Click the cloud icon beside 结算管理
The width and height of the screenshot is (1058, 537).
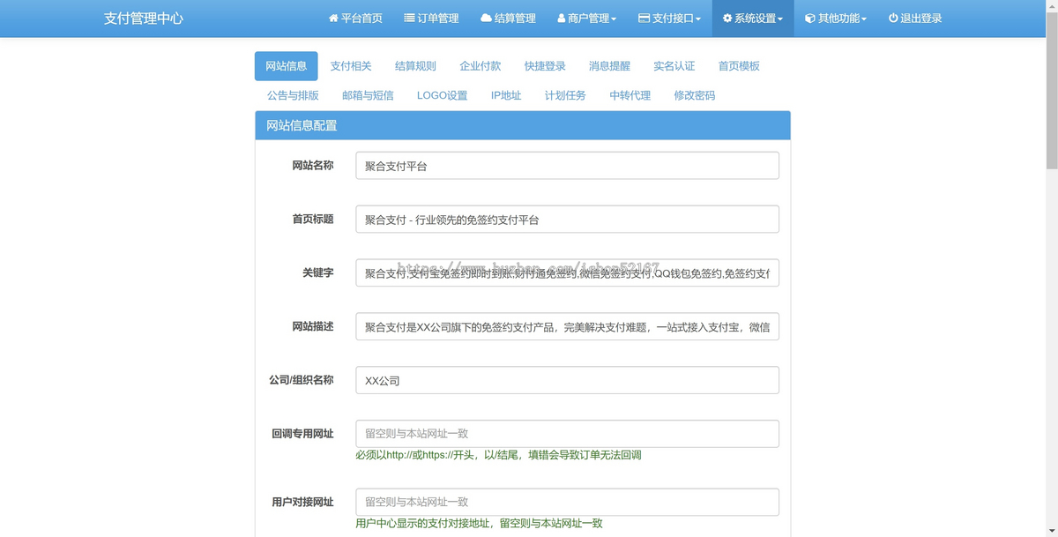pyautogui.click(x=486, y=18)
